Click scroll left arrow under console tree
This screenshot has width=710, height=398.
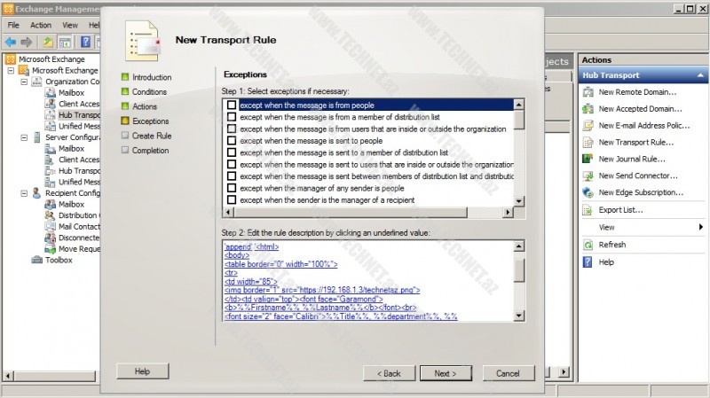(x=8, y=375)
